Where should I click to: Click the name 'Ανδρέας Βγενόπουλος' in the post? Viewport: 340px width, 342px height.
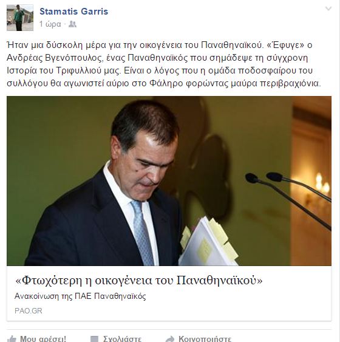(x=55, y=58)
